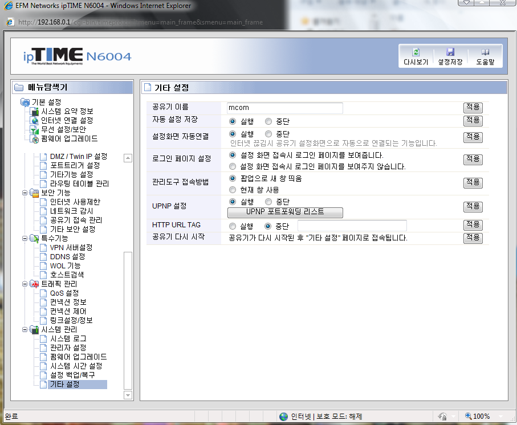
Task: Click the zoom magnifier icon in status bar
Action: pyautogui.click(x=468, y=416)
